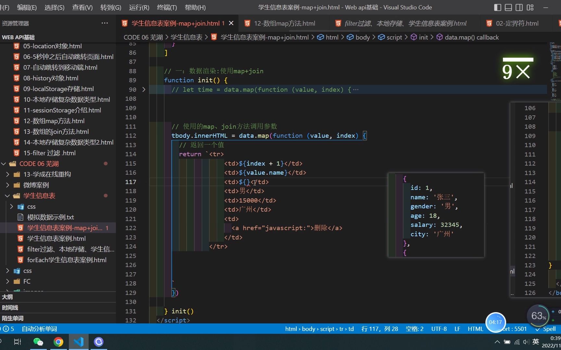This screenshot has width=561, height=350.
Task: Change indentation 空格: 2 setting
Action: pyautogui.click(x=415, y=329)
